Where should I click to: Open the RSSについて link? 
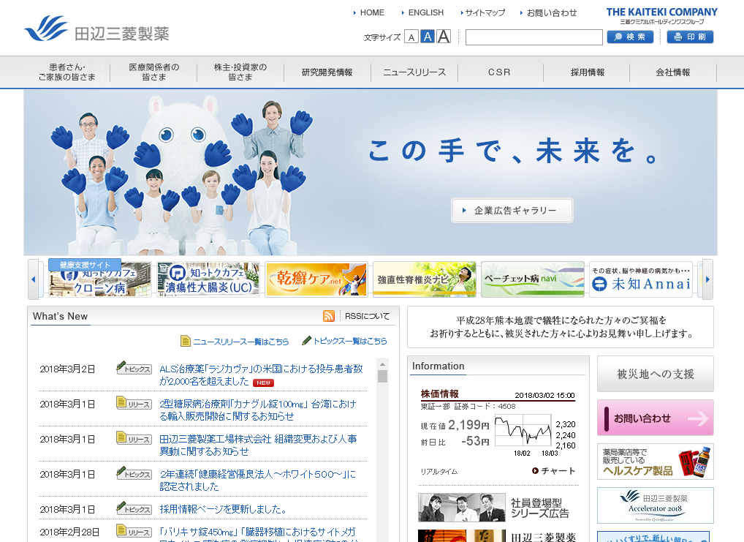coord(367,317)
